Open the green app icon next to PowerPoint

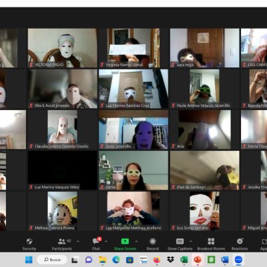[x=211, y=260]
